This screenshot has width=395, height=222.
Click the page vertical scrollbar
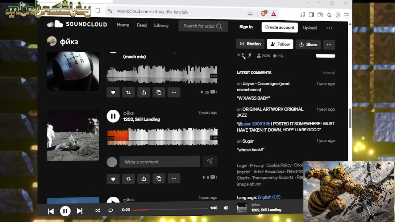click(x=350, y=119)
